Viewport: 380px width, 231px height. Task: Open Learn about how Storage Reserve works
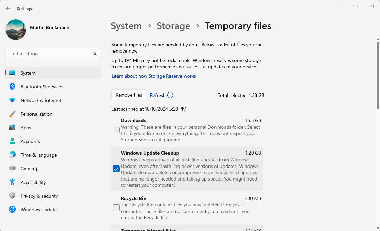point(154,76)
